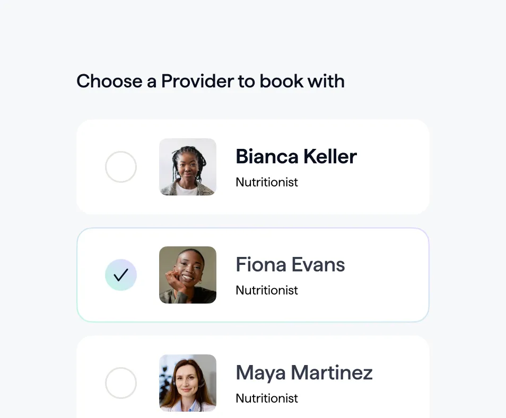The width and height of the screenshot is (506, 418).
Task: Click Fiona Evans's profile photo
Action: point(187,275)
